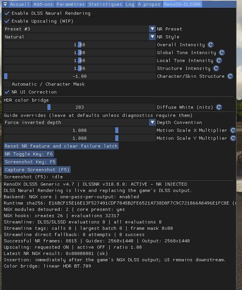
Task: Click NR Toggle Key: F6 button
Action: pyautogui.click(x=29, y=154)
